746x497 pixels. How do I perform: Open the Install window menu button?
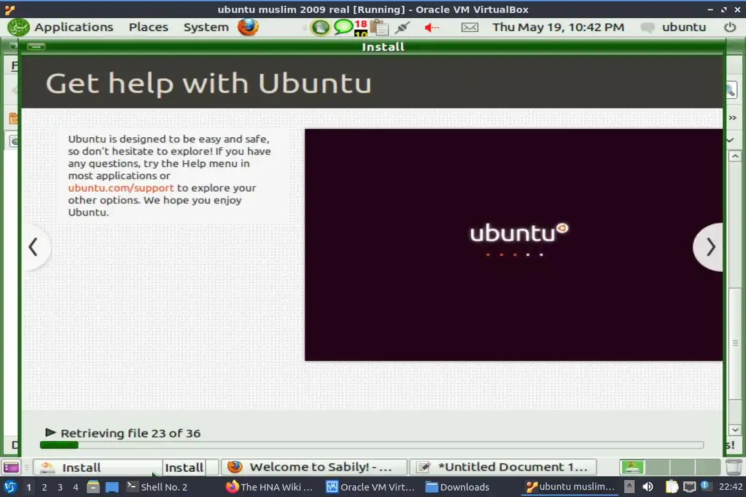pyautogui.click(x=36, y=46)
